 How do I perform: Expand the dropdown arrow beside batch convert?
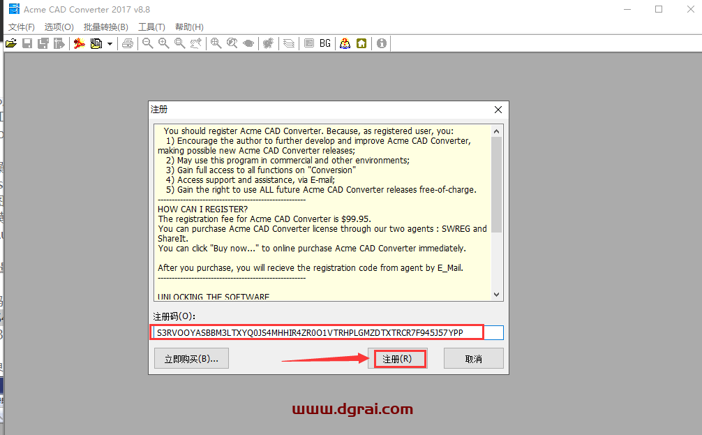tap(110, 44)
